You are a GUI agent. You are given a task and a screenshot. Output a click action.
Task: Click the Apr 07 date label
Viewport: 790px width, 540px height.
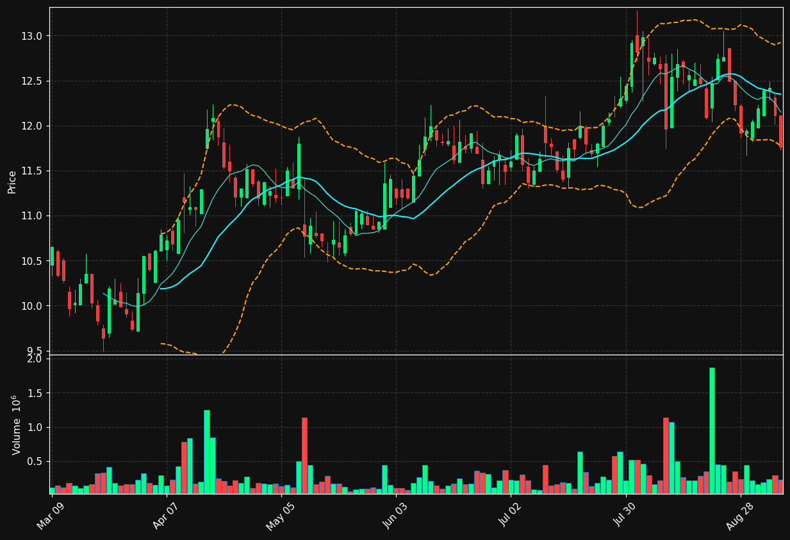coord(165,515)
